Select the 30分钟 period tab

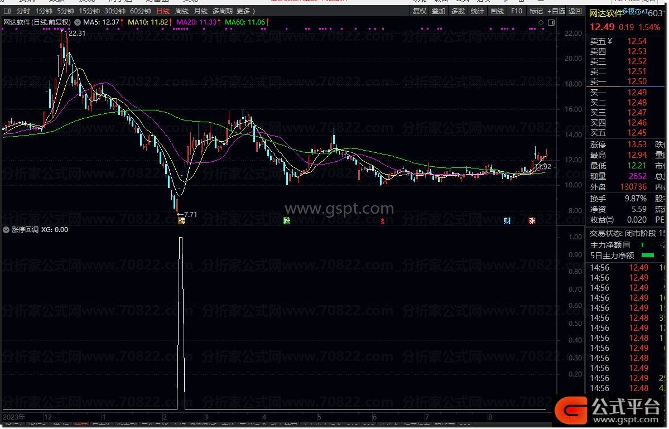tap(115, 11)
